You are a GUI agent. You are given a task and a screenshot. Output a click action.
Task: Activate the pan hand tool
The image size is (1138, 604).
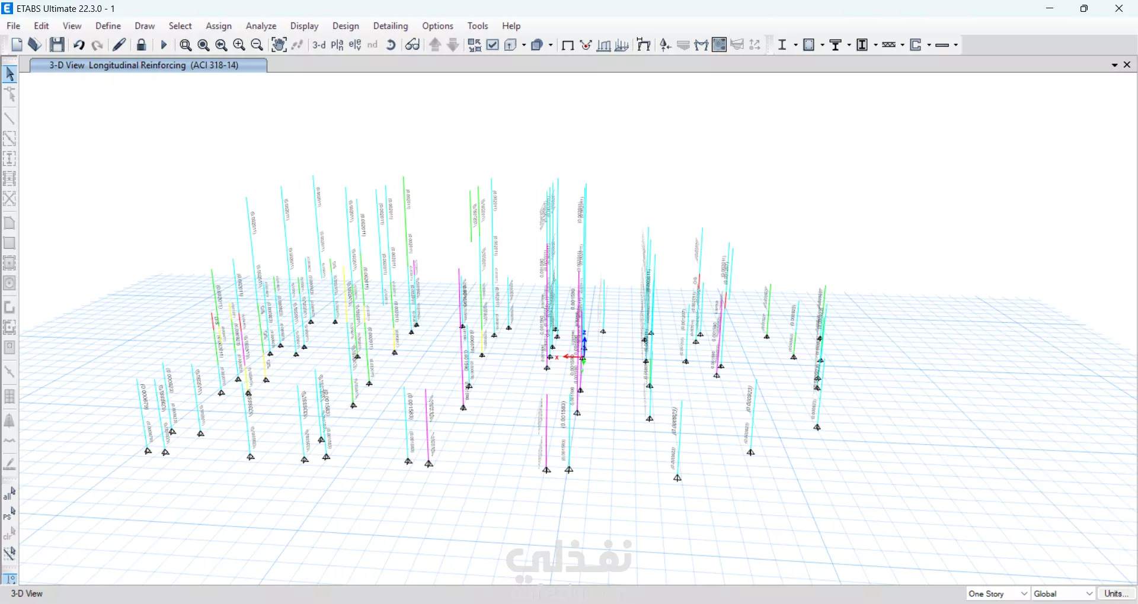(279, 45)
